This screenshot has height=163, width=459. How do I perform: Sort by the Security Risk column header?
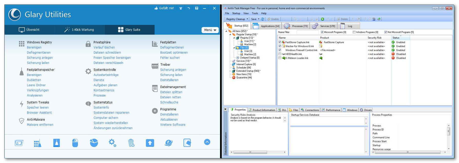click(x=378, y=38)
